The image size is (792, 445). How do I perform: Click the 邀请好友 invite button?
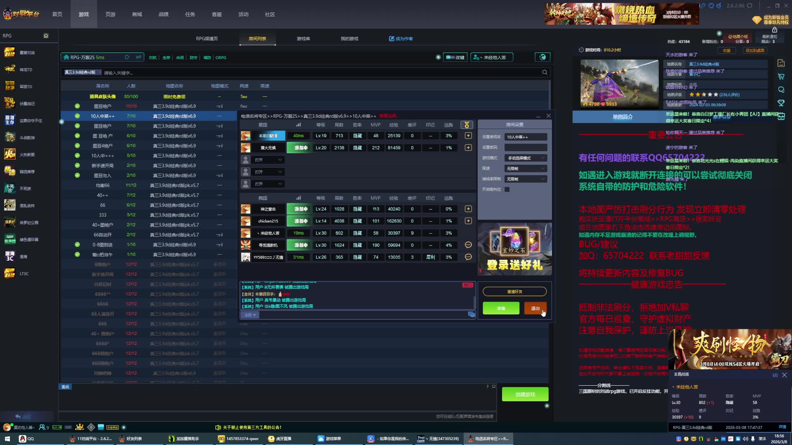[514, 292]
